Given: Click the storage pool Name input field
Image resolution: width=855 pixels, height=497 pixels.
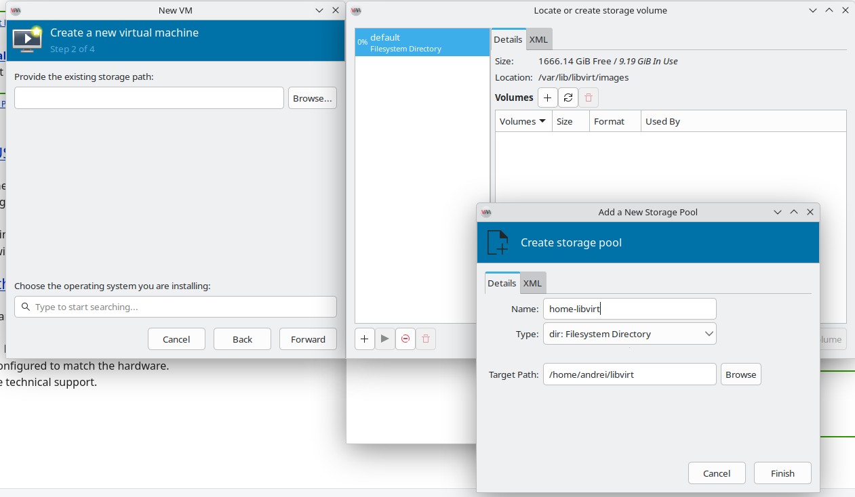Looking at the screenshot, I should click(629, 309).
